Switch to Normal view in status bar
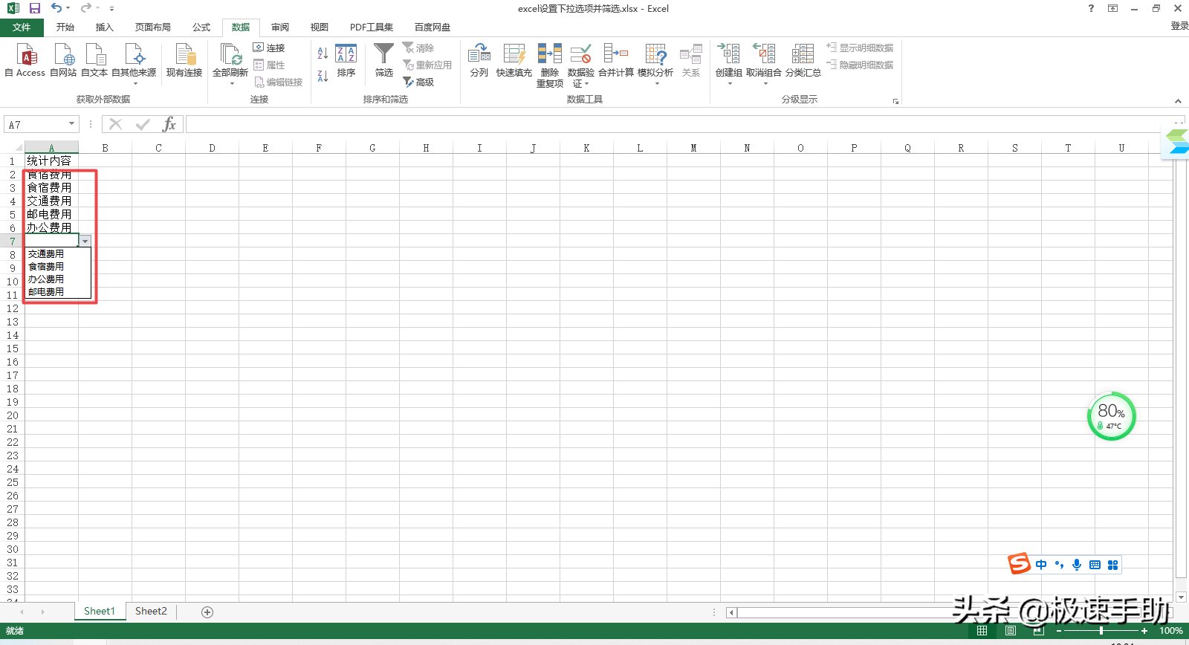This screenshot has height=645, width=1189. (982, 631)
